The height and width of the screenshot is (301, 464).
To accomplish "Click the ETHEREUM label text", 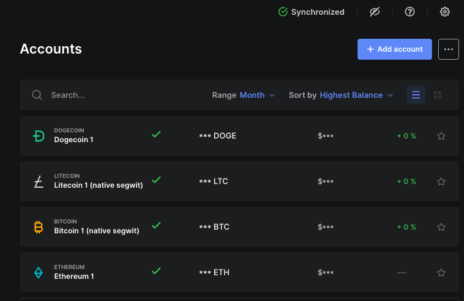I will click(x=70, y=267).
